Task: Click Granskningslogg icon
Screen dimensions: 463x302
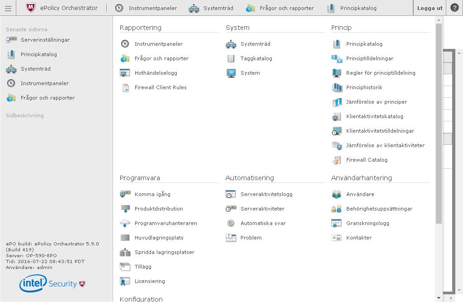Action: [x=336, y=223]
